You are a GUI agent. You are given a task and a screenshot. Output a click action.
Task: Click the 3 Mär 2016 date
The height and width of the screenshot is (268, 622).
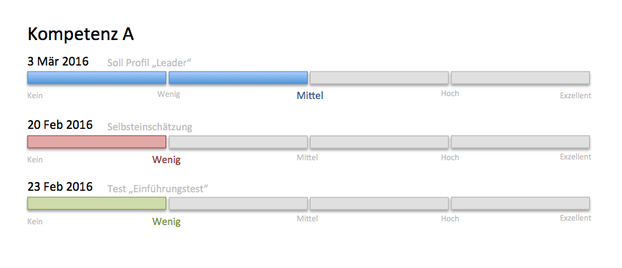point(58,61)
